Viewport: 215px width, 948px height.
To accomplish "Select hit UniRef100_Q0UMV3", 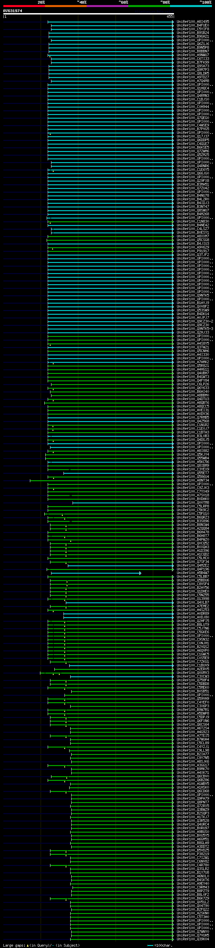I will (193, 673).
